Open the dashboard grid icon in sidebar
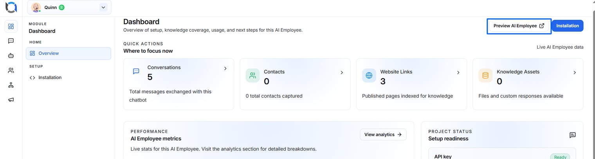 (11, 26)
